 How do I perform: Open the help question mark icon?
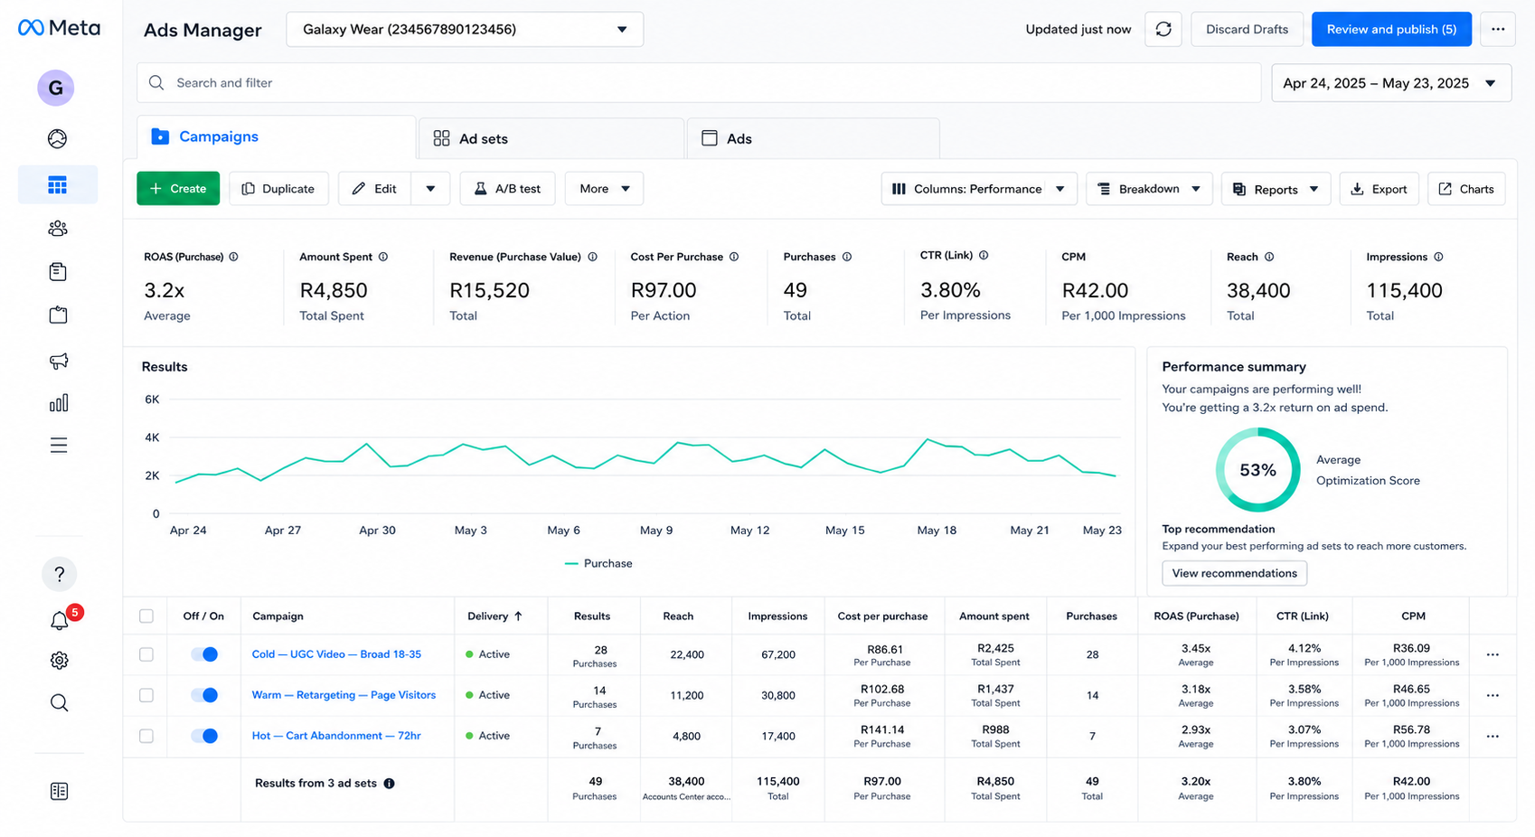coord(59,574)
